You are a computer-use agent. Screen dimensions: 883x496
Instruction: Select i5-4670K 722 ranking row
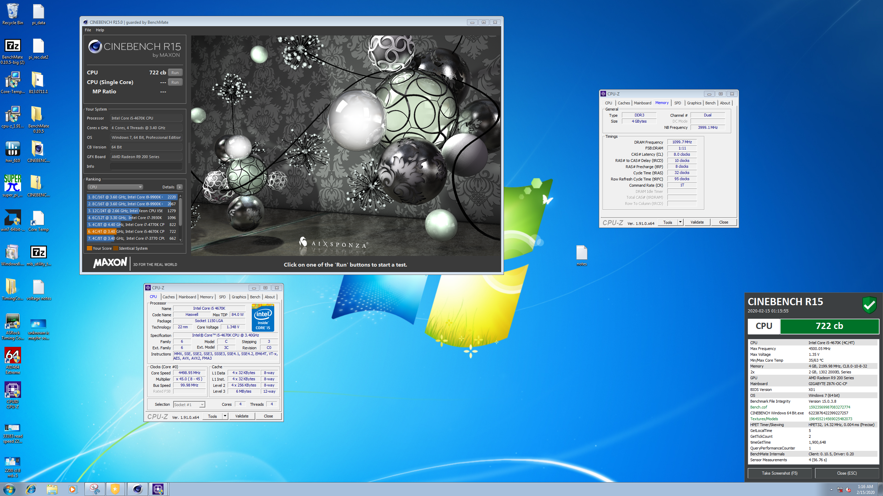click(132, 231)
